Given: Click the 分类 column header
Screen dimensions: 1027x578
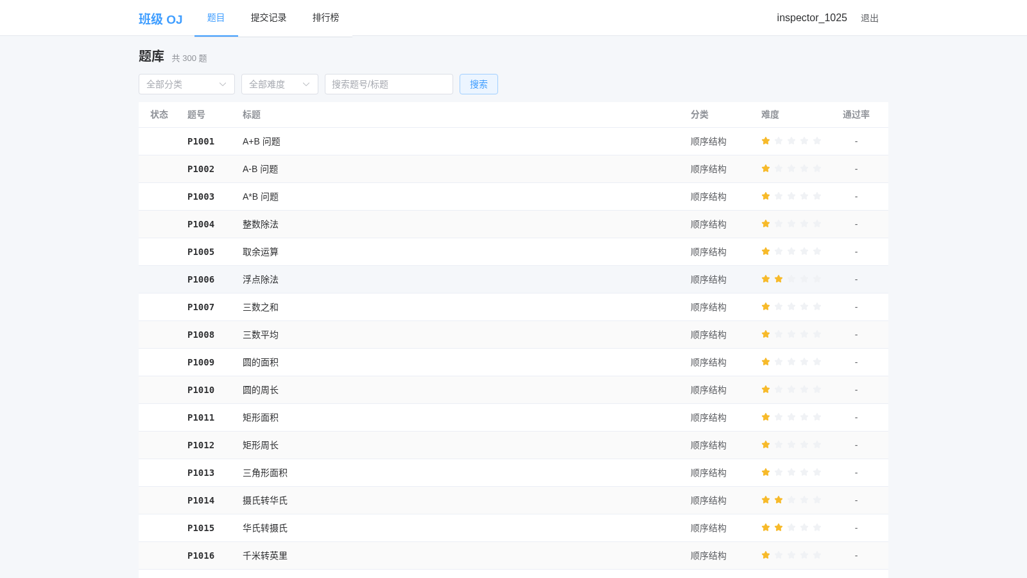Looking at the screenshot, I should tap(700, 114).
